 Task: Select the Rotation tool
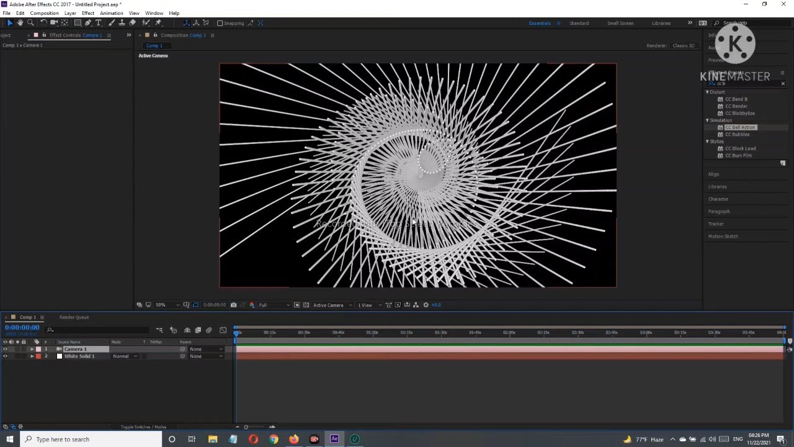point(43,23)
